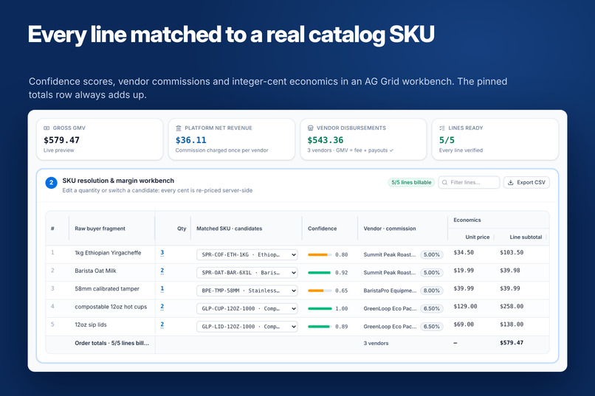Image resolution: width=595 pixels, height=396 pixels.
Task: Click the $103.50 line subtotal
Action: click(x=512, y=252)
